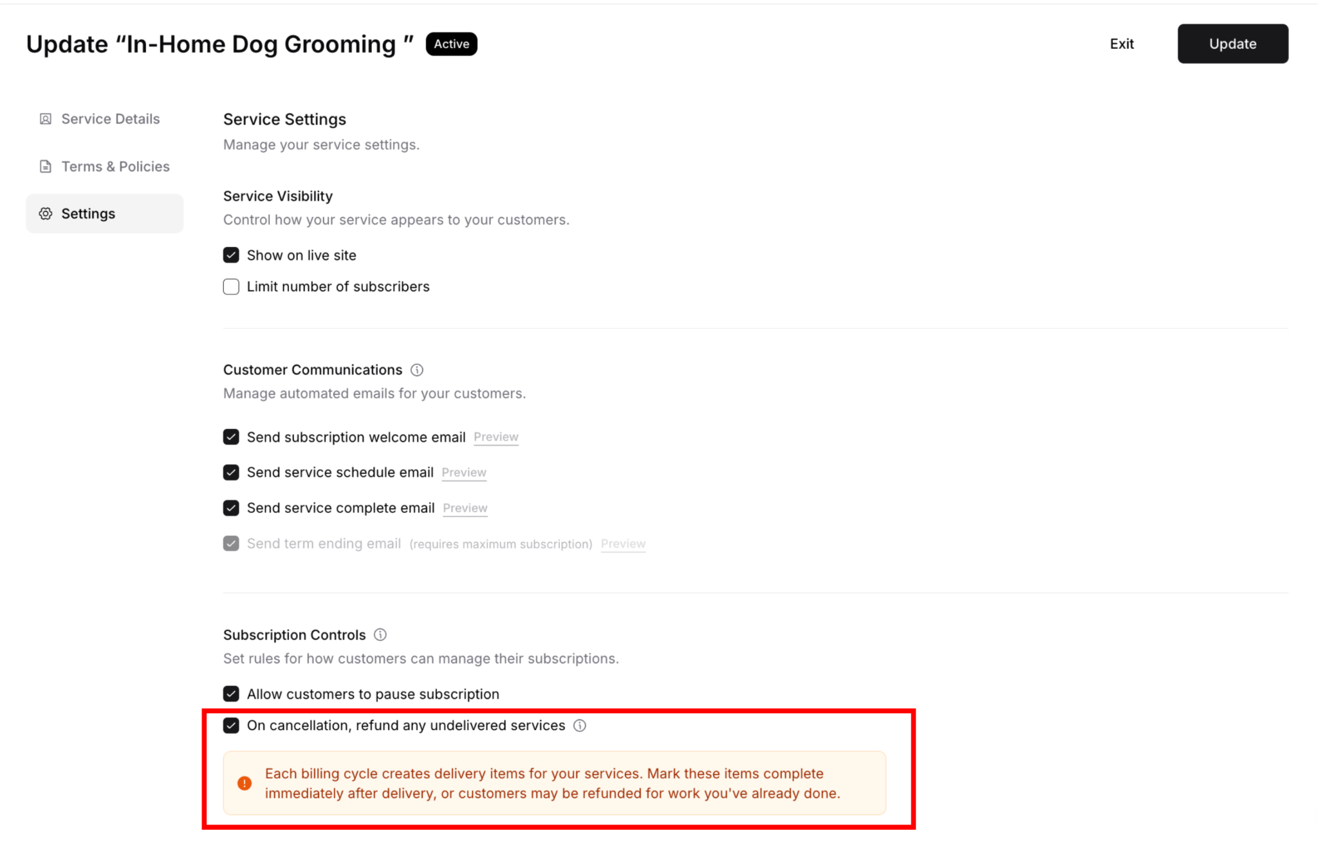Toggle Send subscription welcome email checkbox

coord(231,437)
